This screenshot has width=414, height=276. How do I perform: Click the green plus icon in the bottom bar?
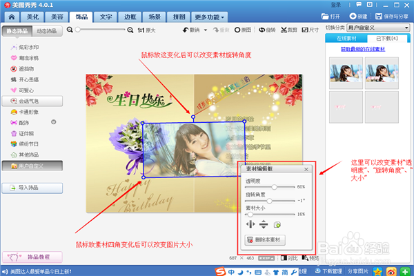click(x=405, y=271)
